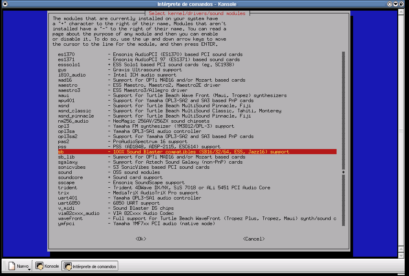Click the Konsole tab shell icon
The width and height of the screenshot is (409, 276).
click(39, 266)
